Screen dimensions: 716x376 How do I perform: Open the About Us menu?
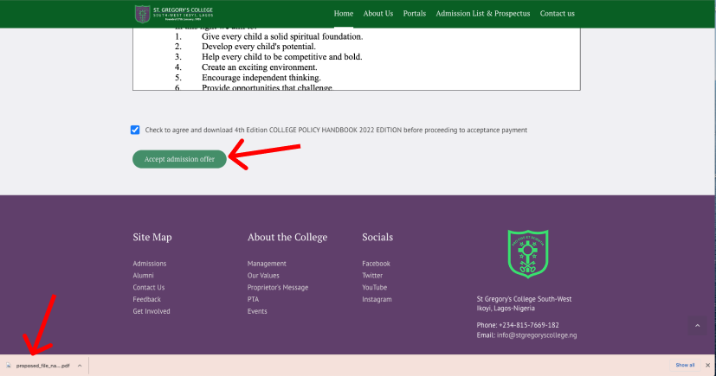(378, 14)
